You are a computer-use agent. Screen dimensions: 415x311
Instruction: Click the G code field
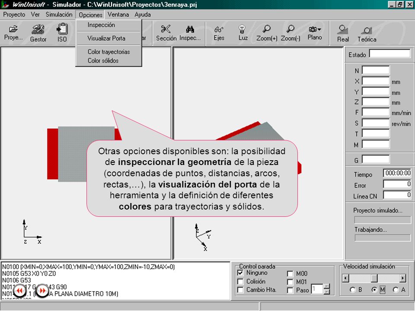(x=376, y=159)
